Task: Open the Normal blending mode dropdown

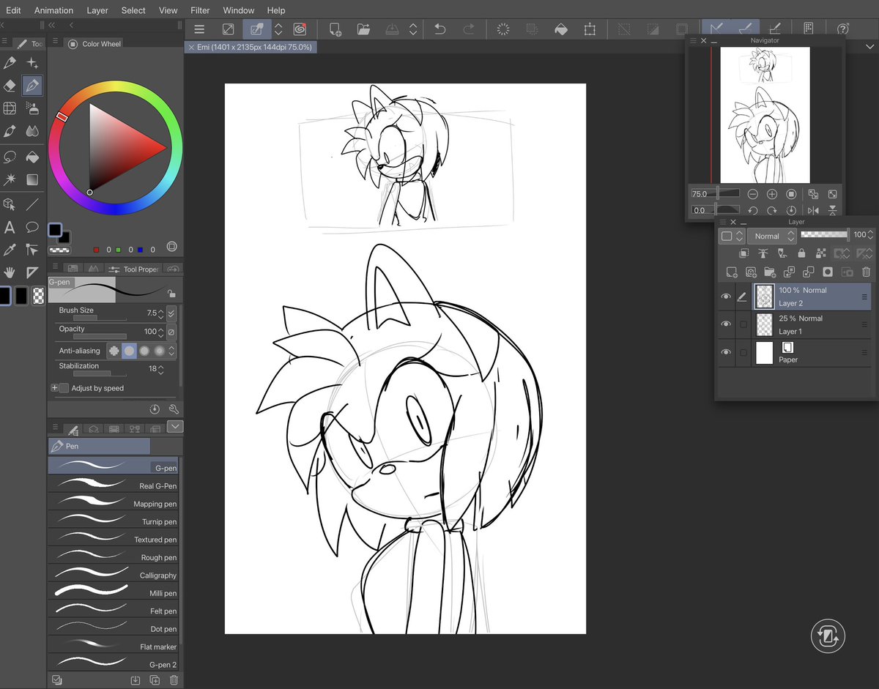Action: click(771, 236)
